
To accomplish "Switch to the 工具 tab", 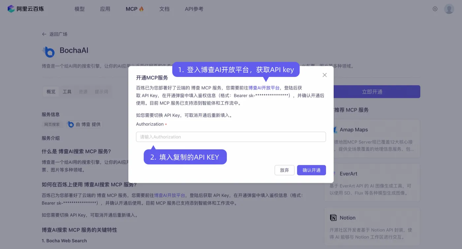I will click(x=67, y=92).
